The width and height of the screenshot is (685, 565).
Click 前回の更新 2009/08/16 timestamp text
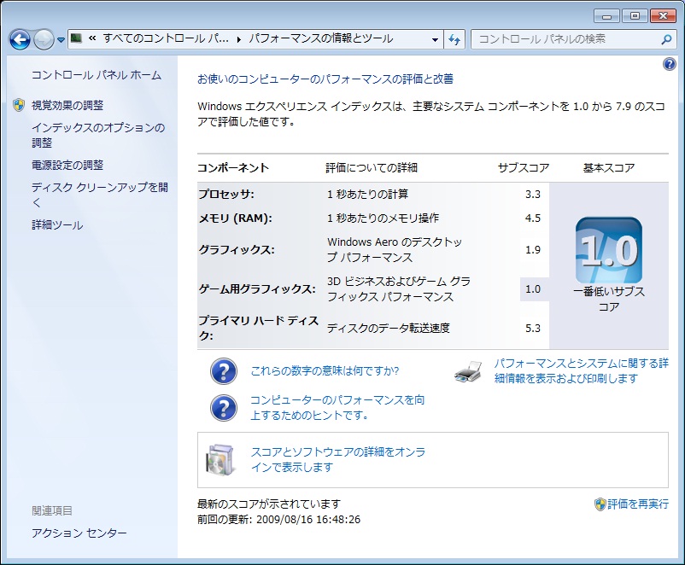click(x=278, y=520)
